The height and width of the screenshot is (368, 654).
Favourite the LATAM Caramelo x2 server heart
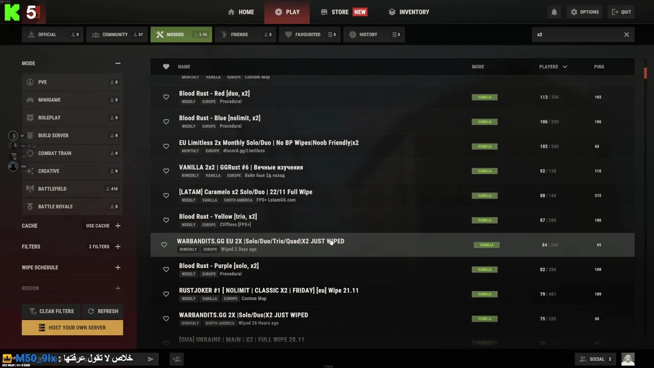tap(166, 195)
